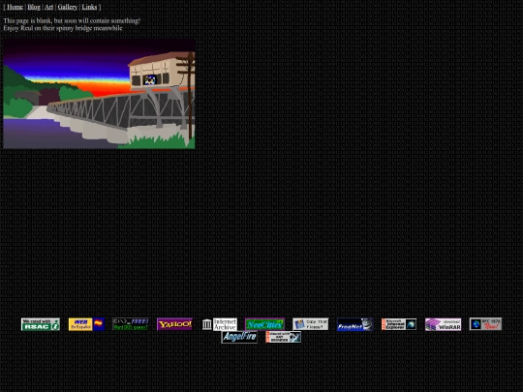Viewport: 523px width, 392px height.
Task: Click the 'viewed with any browser' badge
Action: point(284,337)
